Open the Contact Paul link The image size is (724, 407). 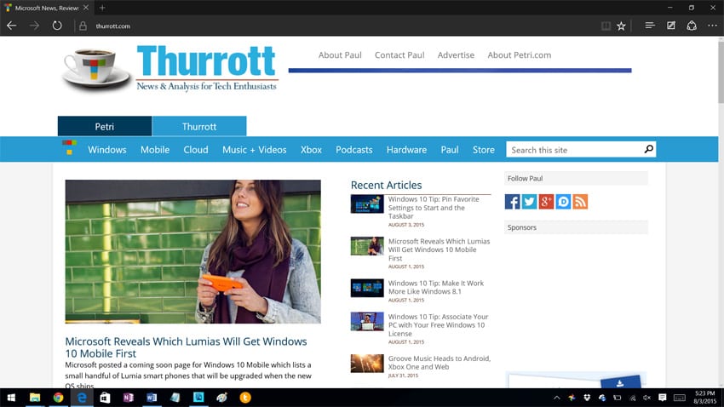(x=399, y=54)
